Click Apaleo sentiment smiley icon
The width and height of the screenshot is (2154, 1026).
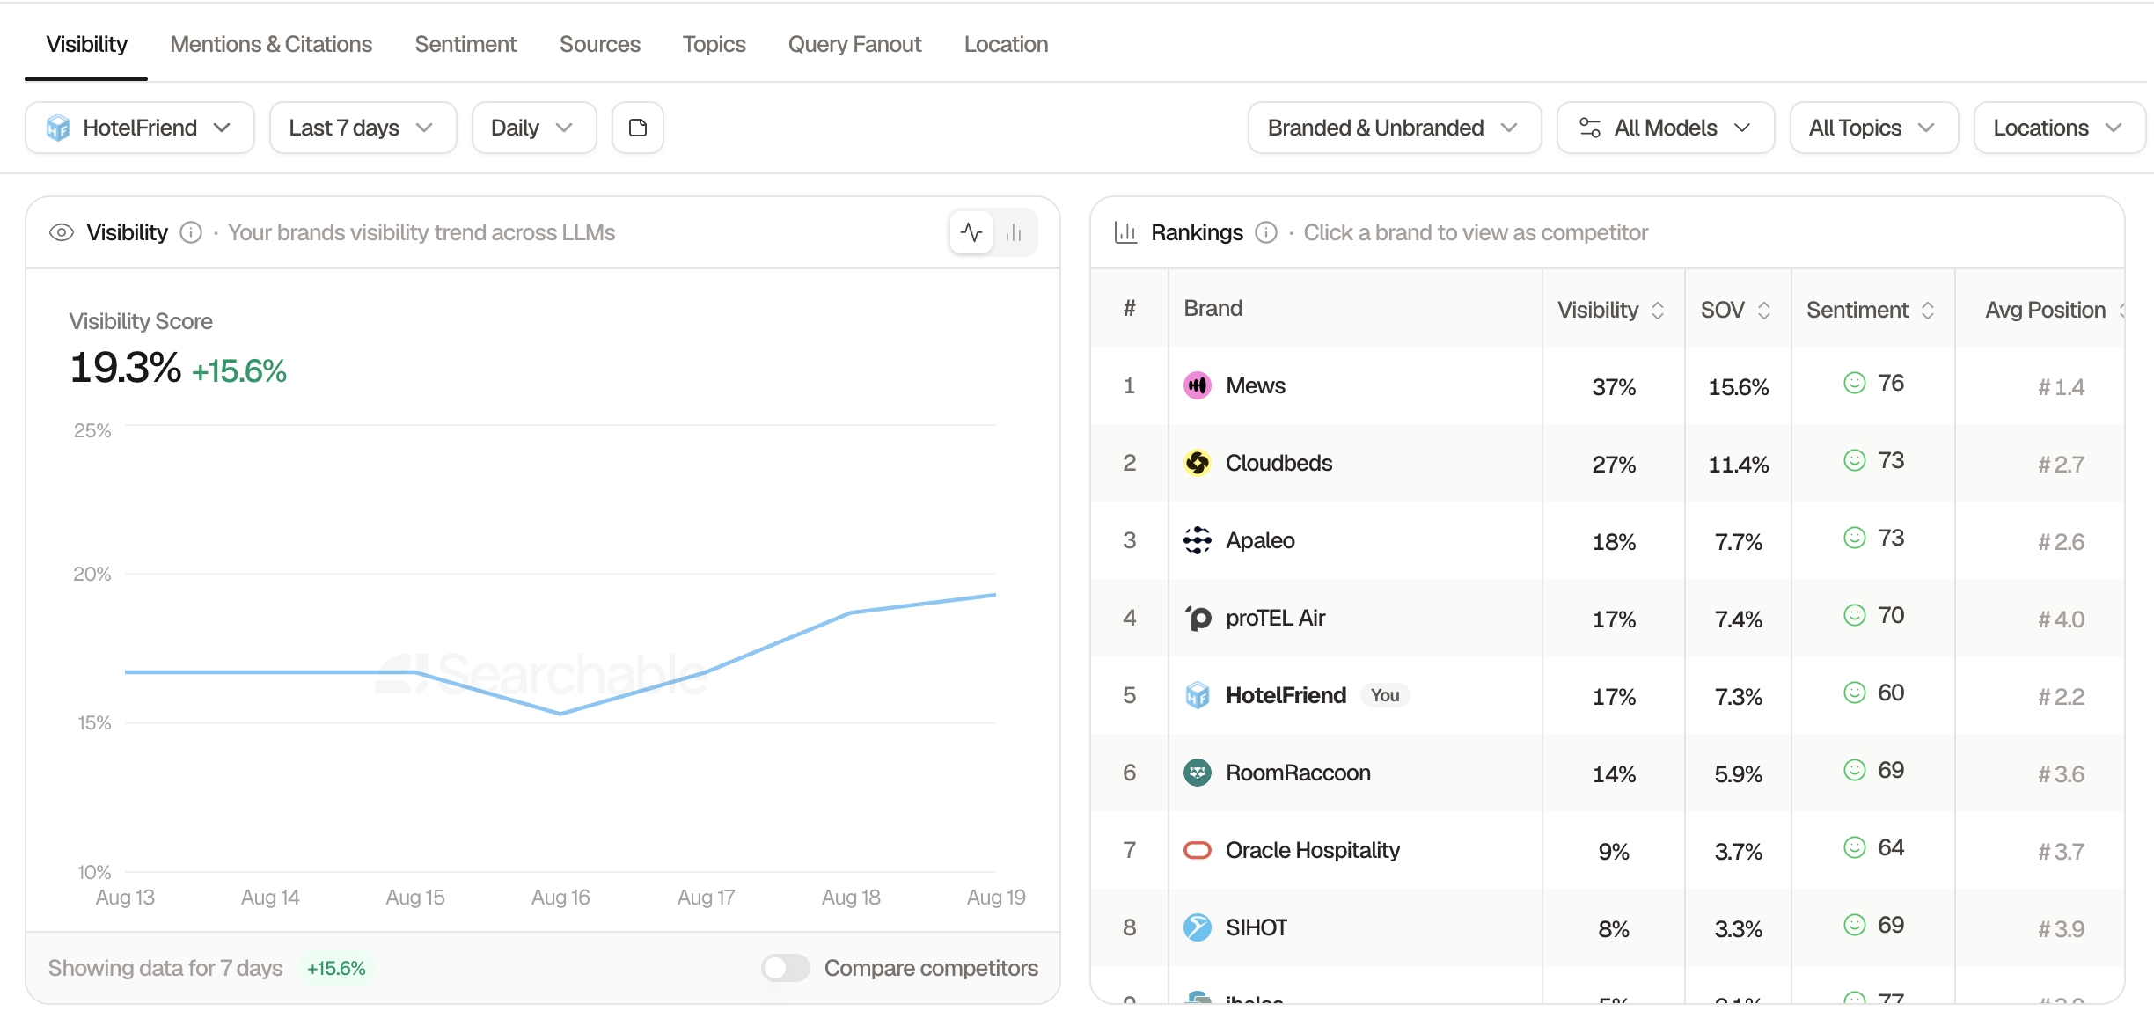tap(1854, 538)
